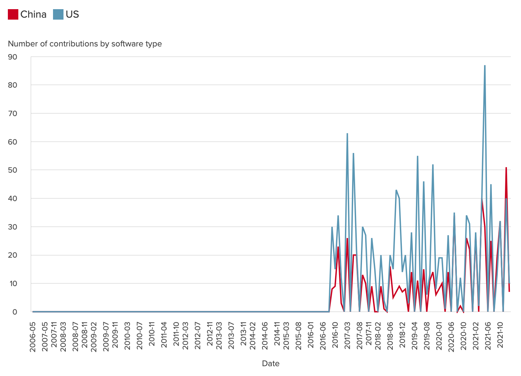Click the y-axis value 90
Viewport: 521px width, 376px height.
point(13,57)
